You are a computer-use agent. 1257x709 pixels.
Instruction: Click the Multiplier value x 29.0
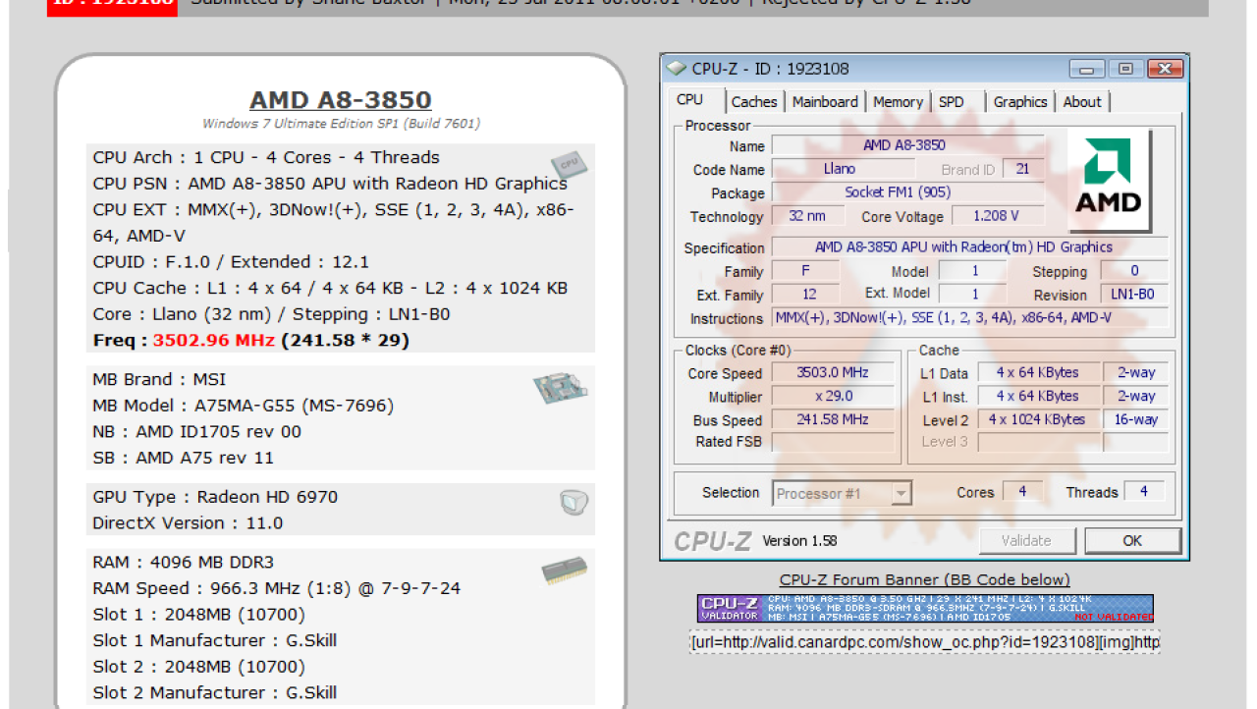pos(833,397)
